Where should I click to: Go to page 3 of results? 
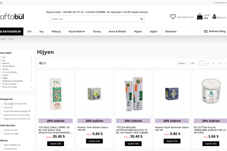click(213, 63)
